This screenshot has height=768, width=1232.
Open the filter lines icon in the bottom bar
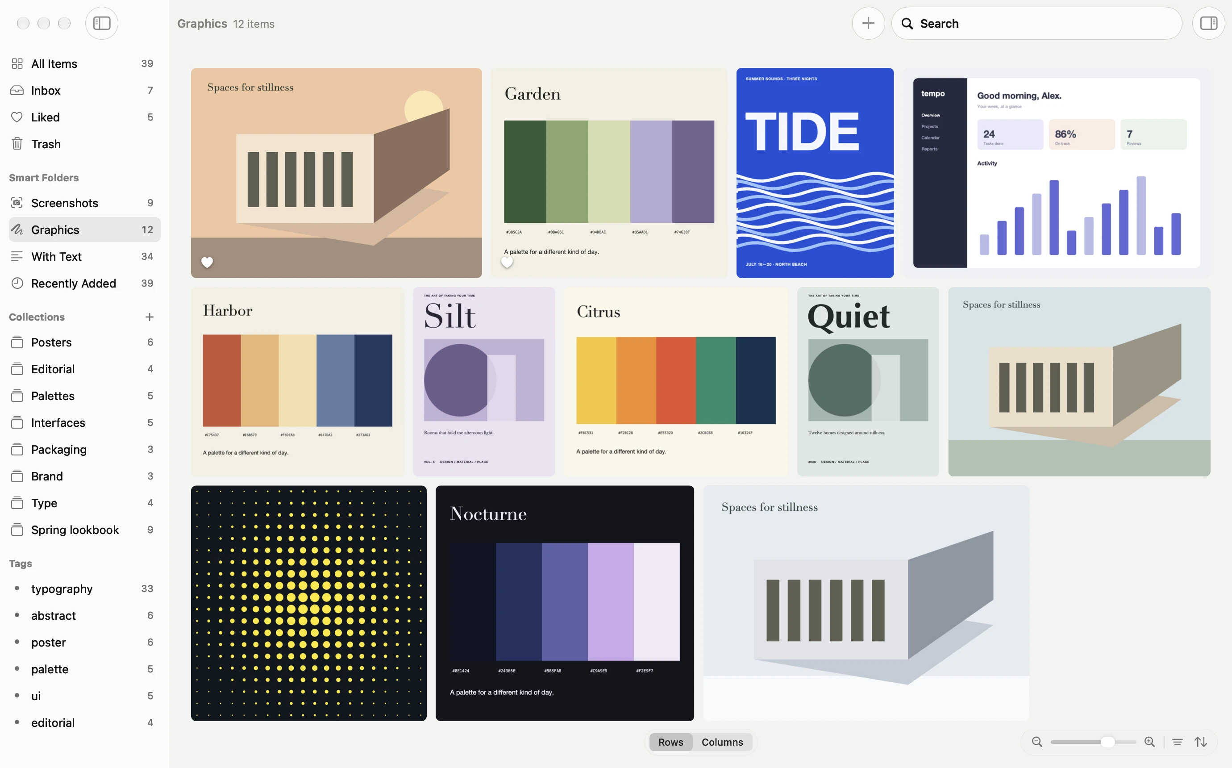[x=1177, y=742]
